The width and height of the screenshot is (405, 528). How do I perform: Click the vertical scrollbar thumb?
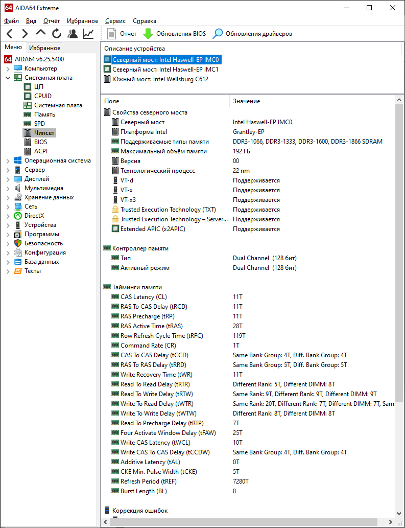click(399, 252)
